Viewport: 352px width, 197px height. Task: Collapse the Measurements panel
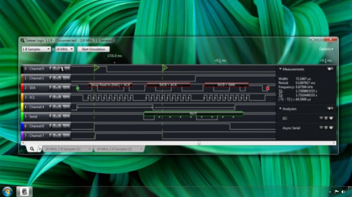coord(280,69)
